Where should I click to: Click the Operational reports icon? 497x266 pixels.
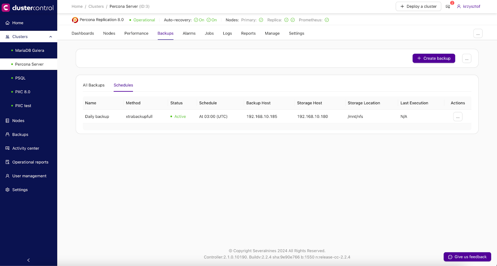[7, 162]
